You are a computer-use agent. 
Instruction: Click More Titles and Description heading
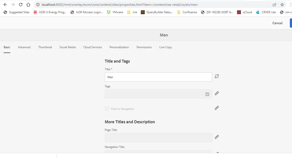130,122
